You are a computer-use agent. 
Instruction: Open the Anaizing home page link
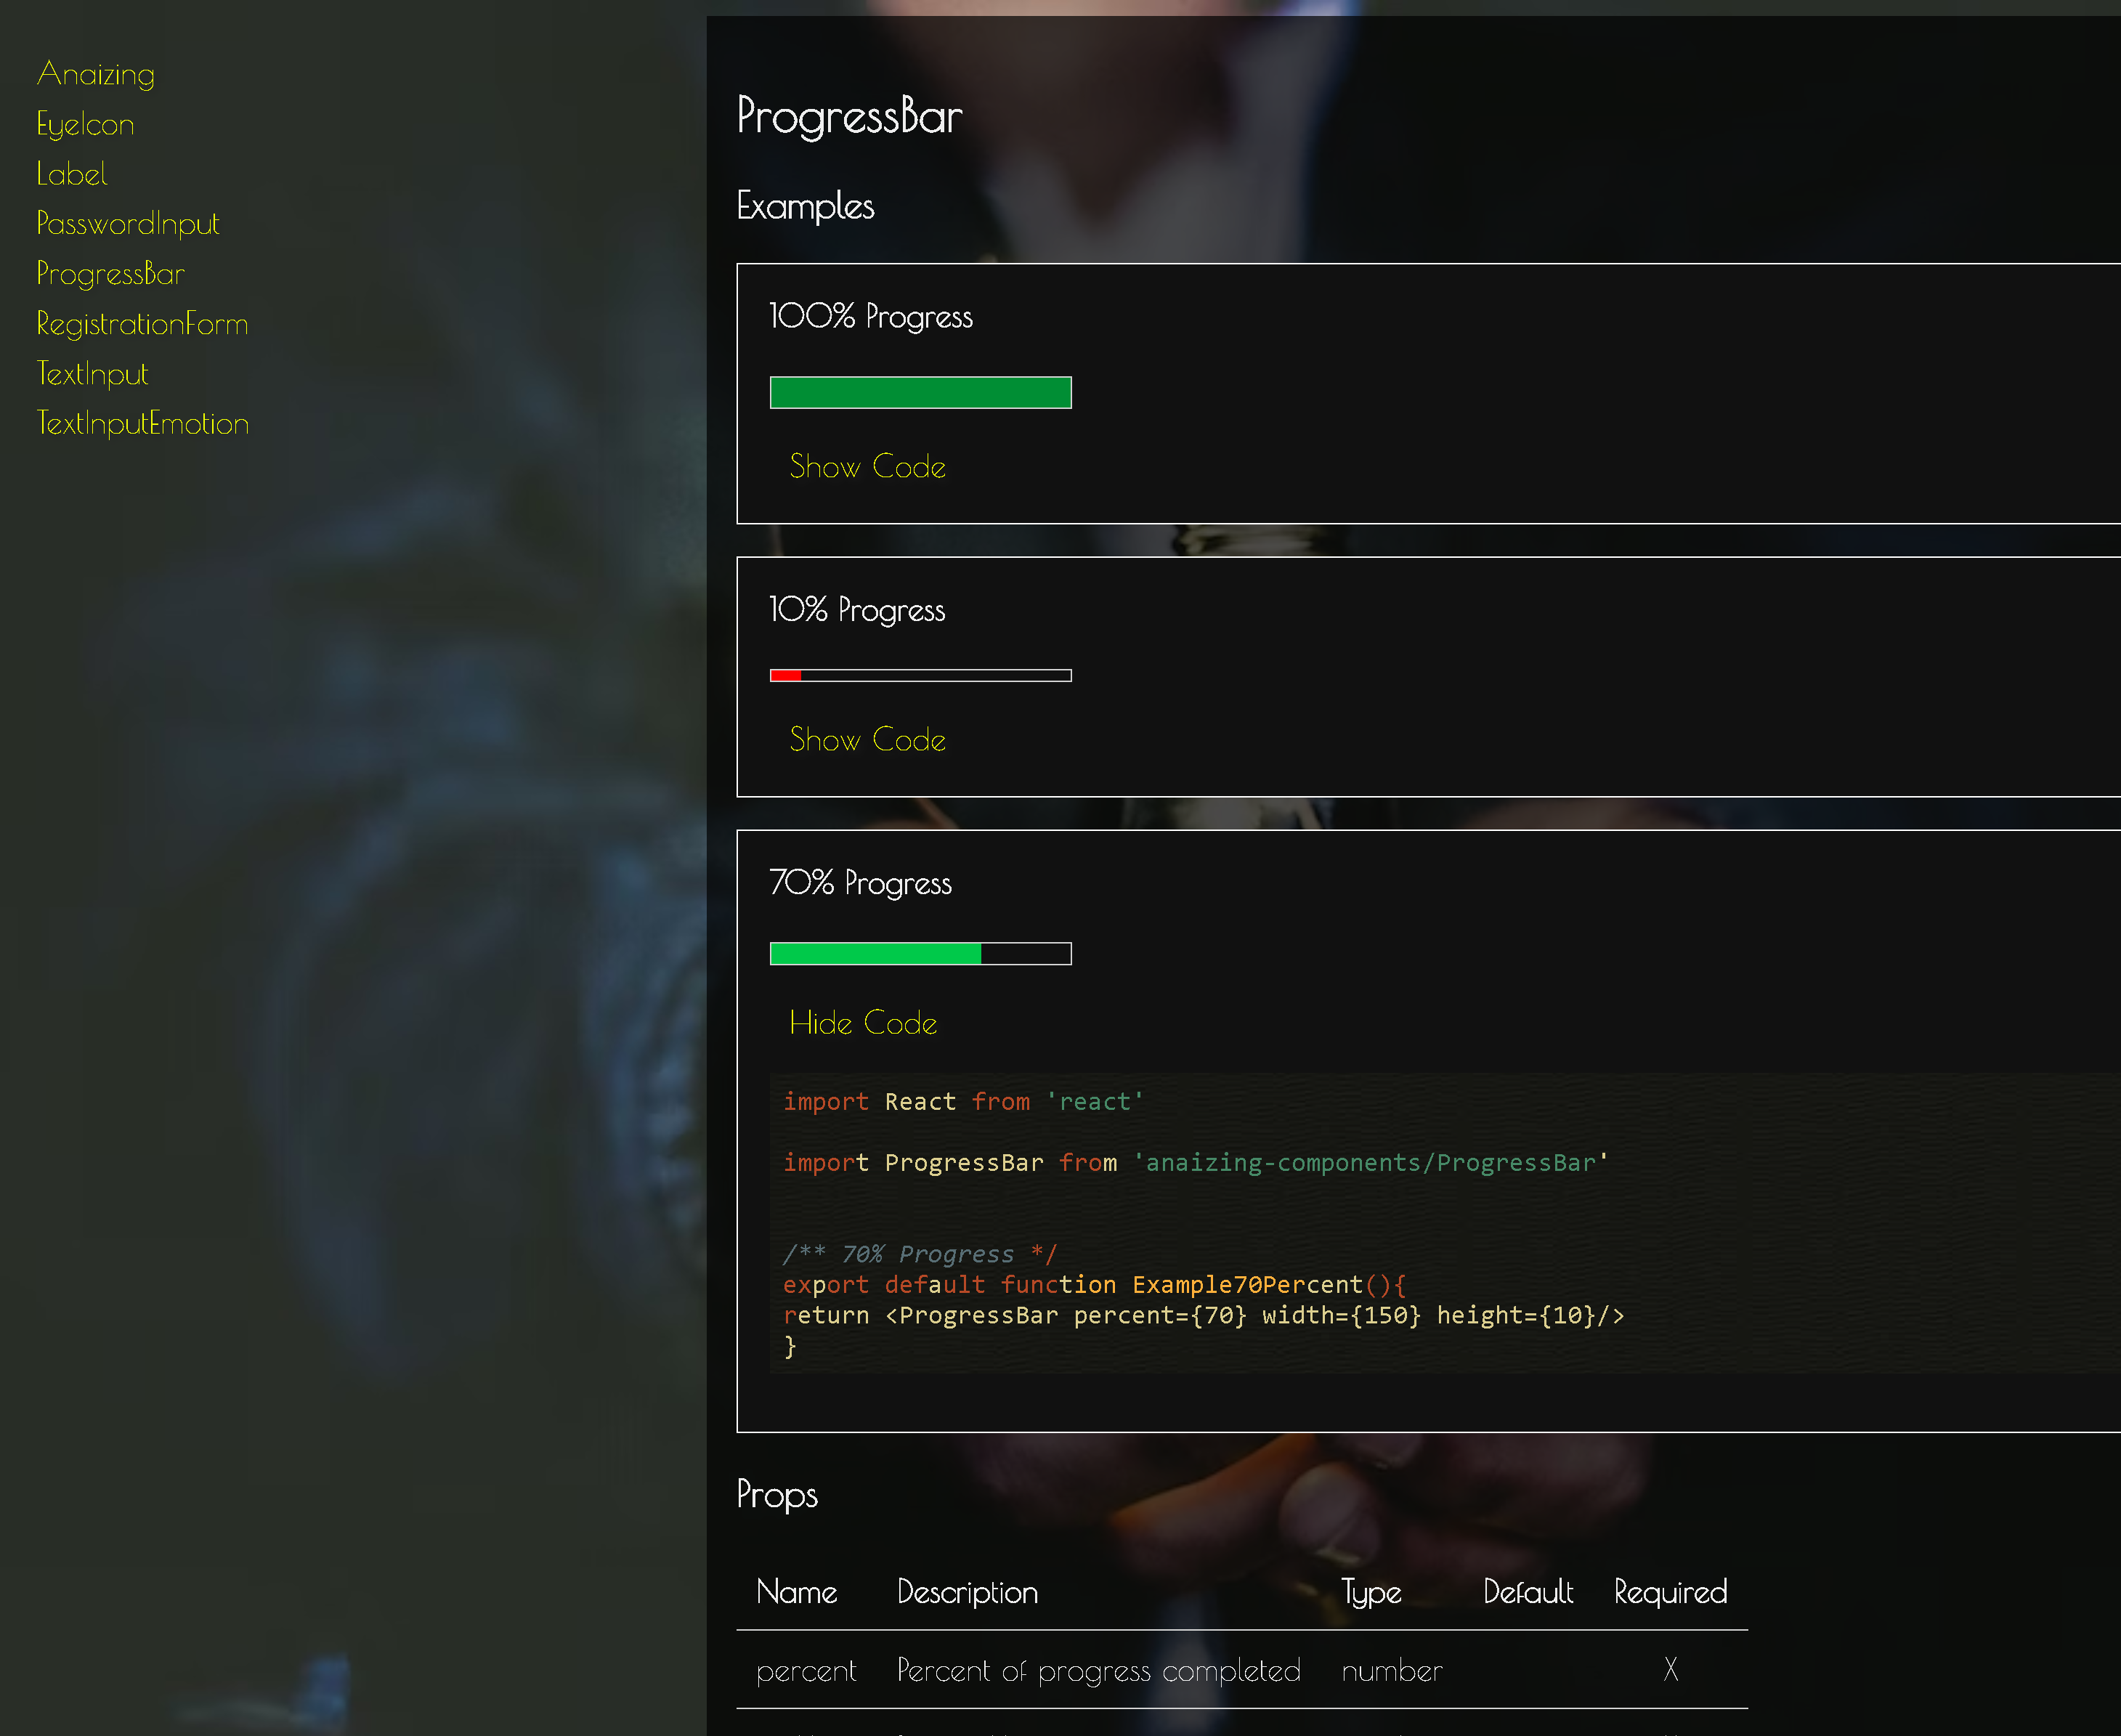[x=95, y=74]
